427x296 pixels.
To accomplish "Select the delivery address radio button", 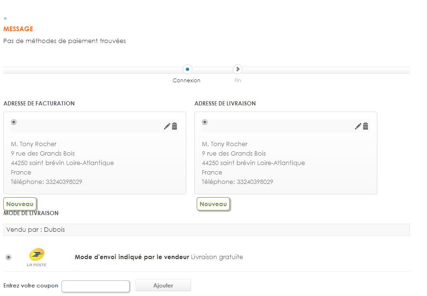I will (205, 122).
